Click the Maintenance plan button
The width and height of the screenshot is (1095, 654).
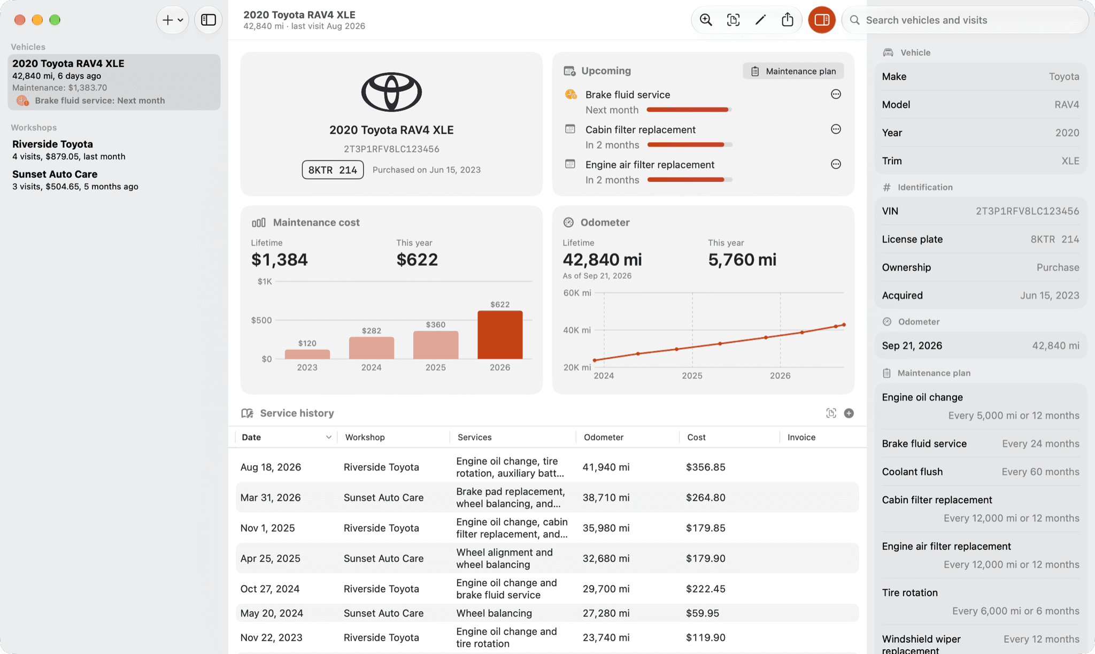click(793, 71)
